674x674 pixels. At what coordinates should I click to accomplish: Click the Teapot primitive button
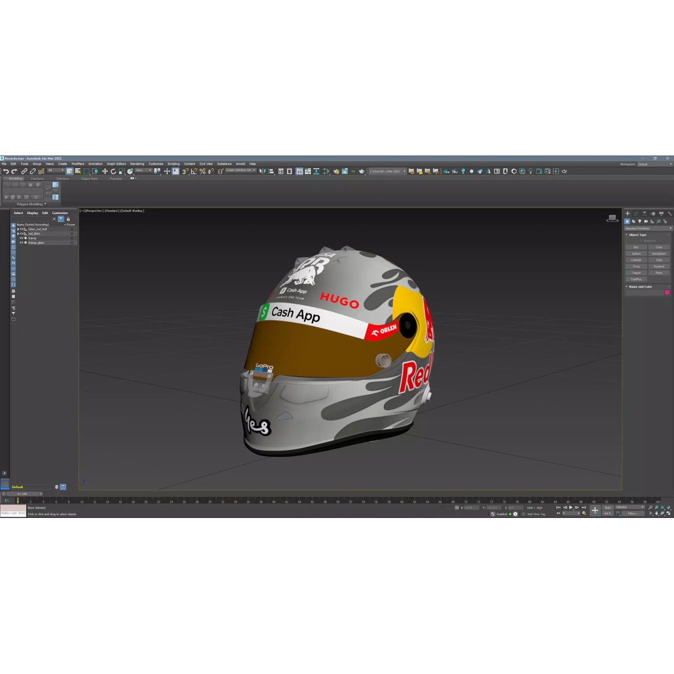click(636, 273)
